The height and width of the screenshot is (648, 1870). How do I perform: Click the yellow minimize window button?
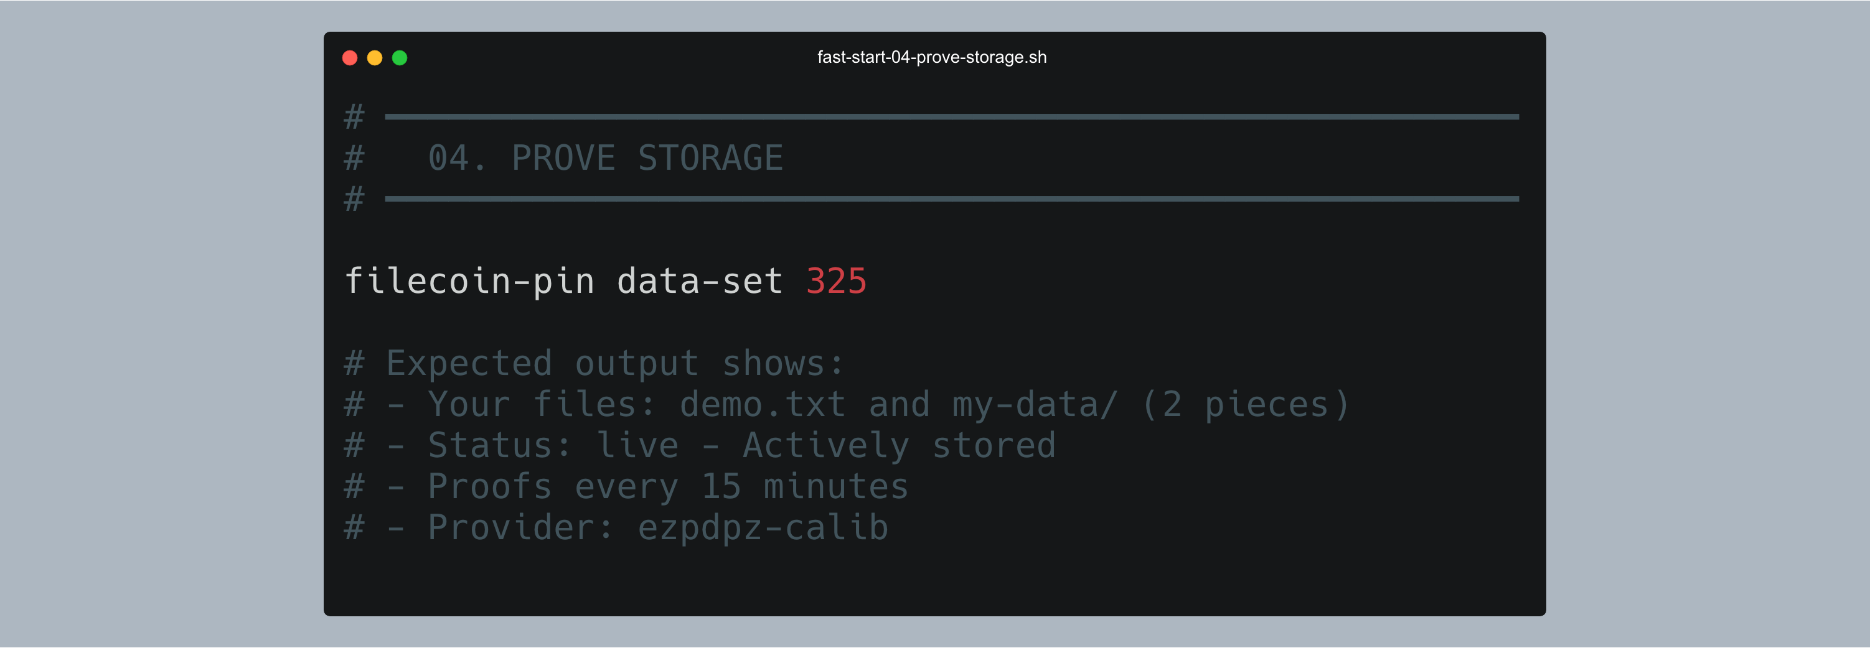tap(375, 58)
